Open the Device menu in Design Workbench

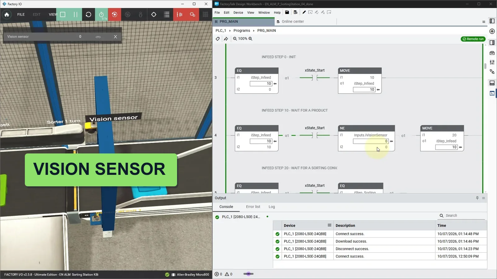tap(238, 13)
